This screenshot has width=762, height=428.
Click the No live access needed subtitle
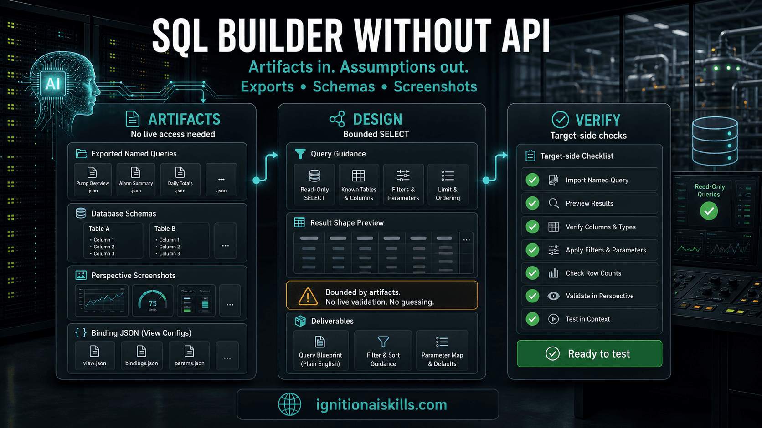[173, 134]
